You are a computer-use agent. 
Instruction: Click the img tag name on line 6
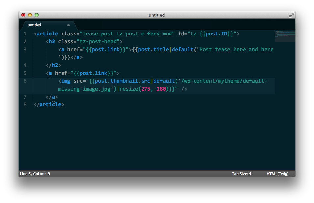pos(66,81)
